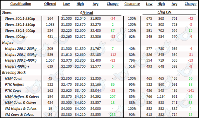Click the Classification column header
199x118 pixels.
[21, 4]
